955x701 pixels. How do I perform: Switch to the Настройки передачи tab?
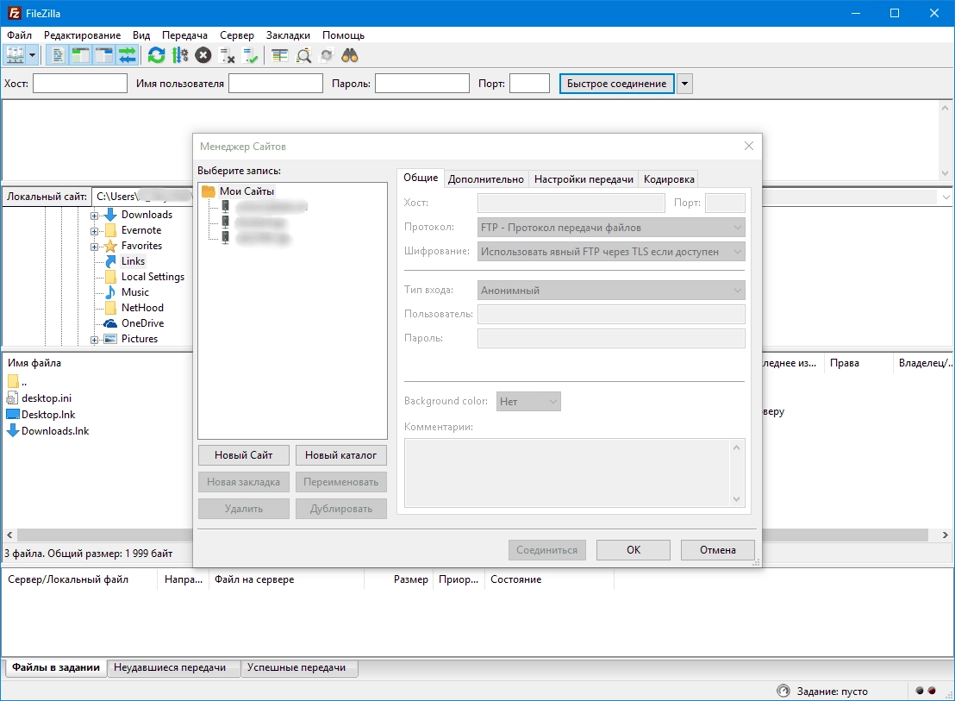click(x=584, y=179)
